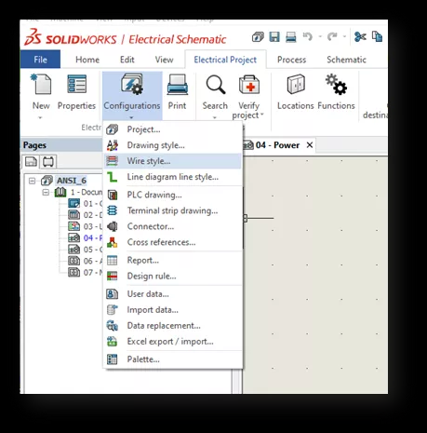Select page 01 in Pages tree
Image resolution: width=427 pixels, height=433 pixels.
(x=86, y=204)
